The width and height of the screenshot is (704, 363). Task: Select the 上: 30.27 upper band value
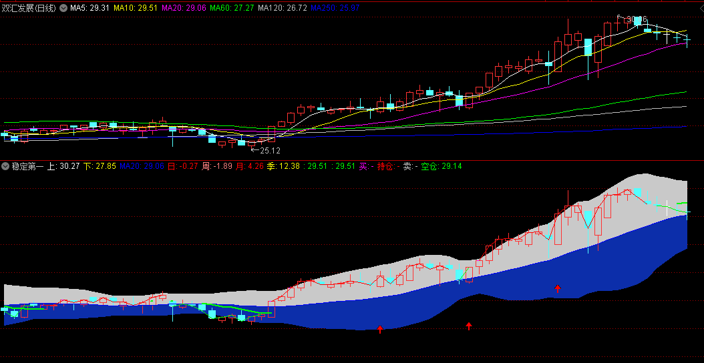point(63,166)
